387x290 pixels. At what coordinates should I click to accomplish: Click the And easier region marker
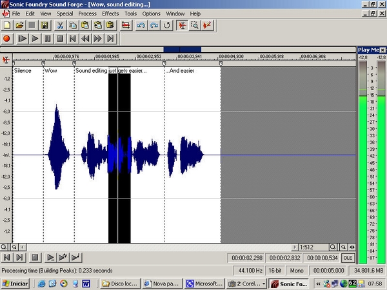[164, 64]
